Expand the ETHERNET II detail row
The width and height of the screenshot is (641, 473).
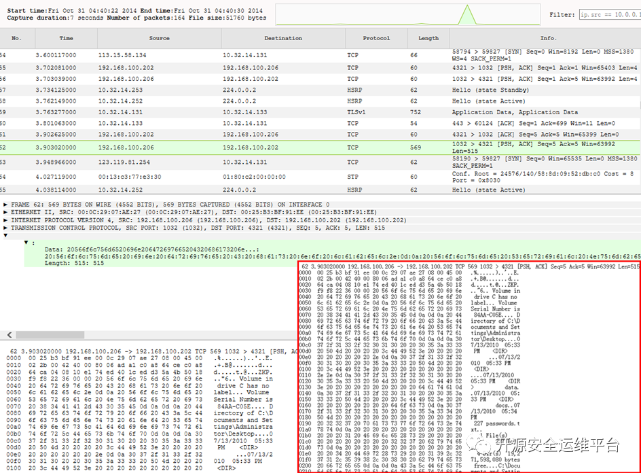tap(5, 212)
